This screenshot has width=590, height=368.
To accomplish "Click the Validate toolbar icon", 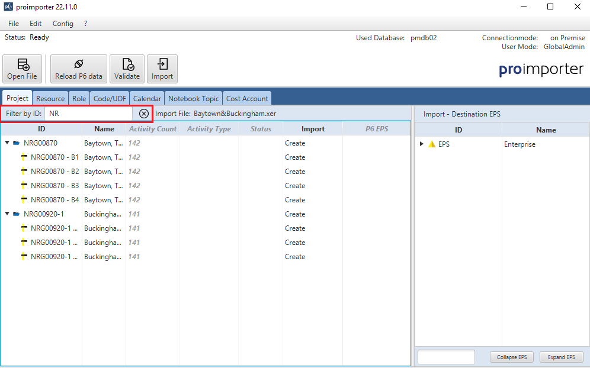I will click(x=127, y=64).
